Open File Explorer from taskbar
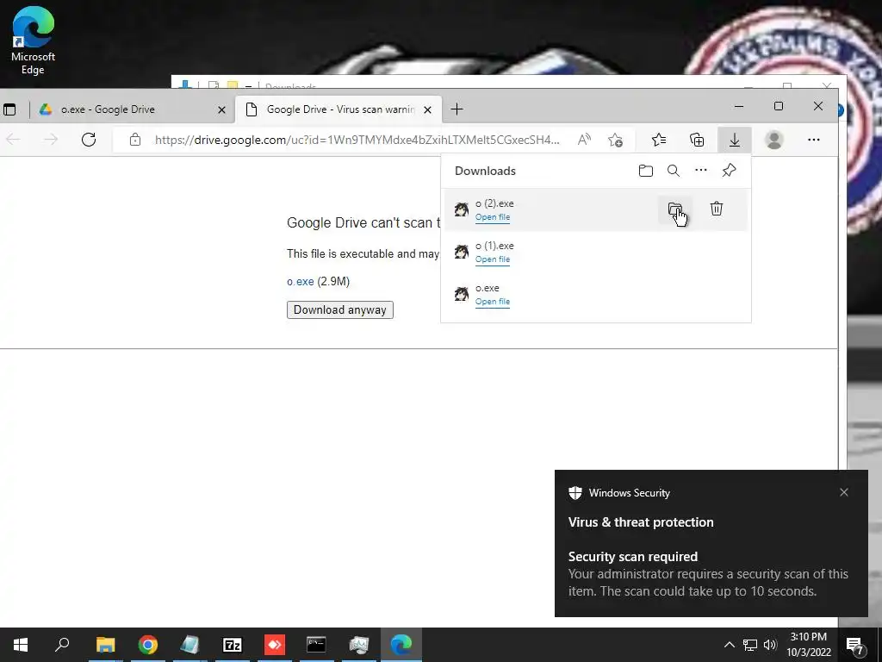Viewport: 882px width, 662px height. tap(105, 645)
